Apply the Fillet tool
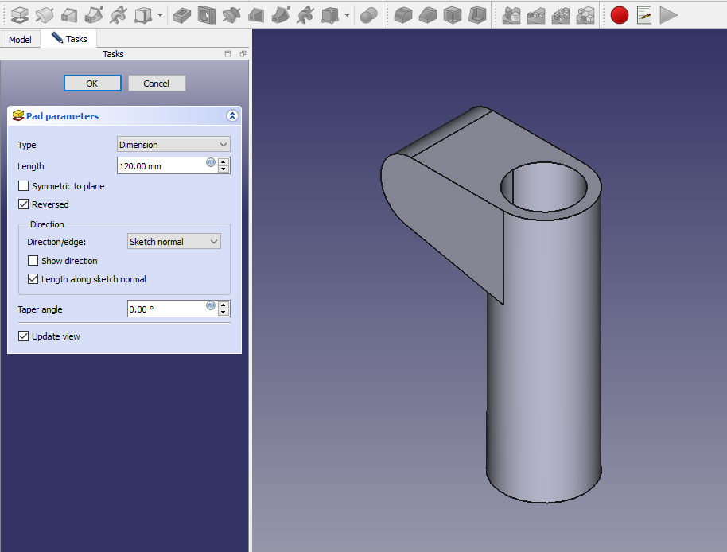This screenshot has height=552, width=727. click(x=403, y=14)
